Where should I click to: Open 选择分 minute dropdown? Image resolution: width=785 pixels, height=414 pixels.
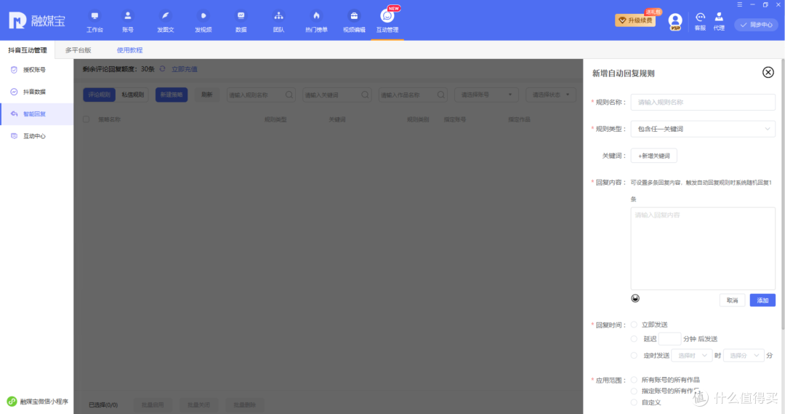tap(744, 355)
